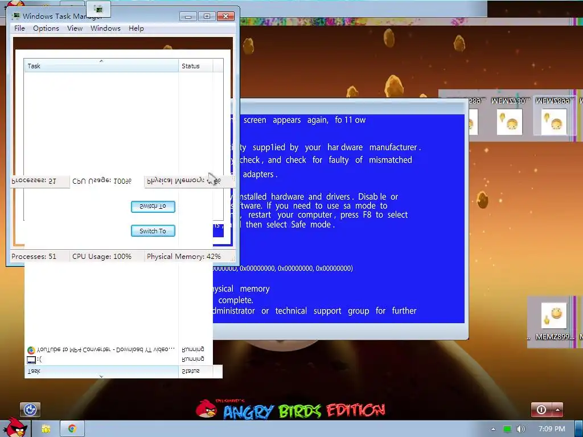Click the upside-down Switch To button
This screenshot has height=437, width=583.
tap(153, 206)
